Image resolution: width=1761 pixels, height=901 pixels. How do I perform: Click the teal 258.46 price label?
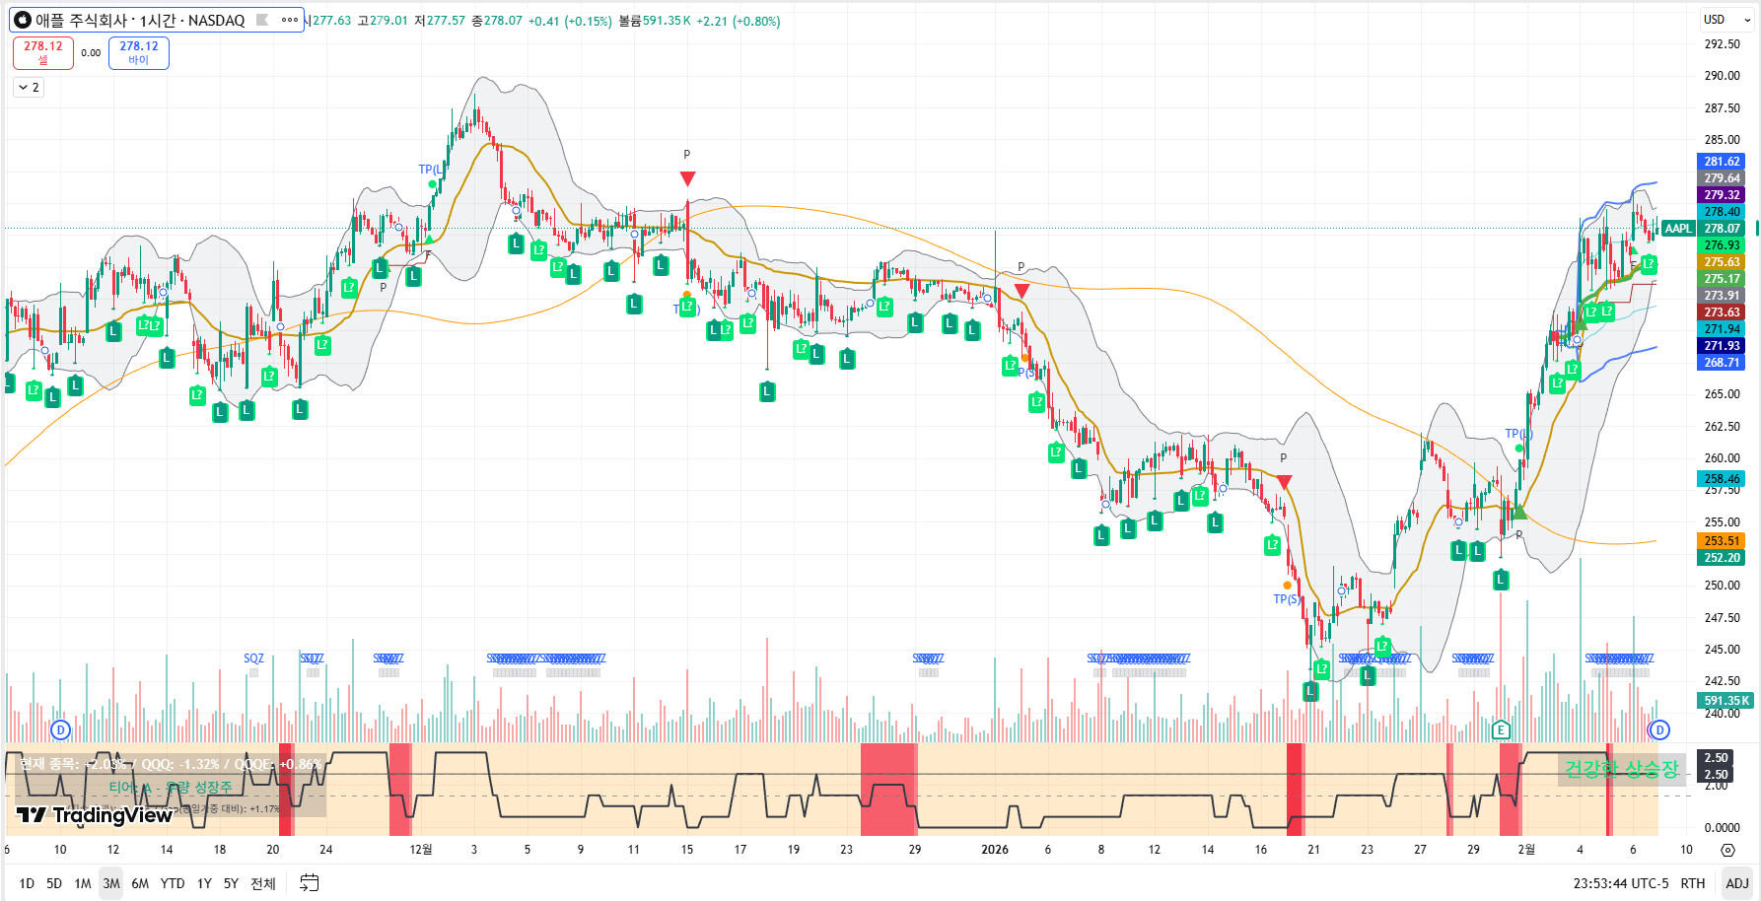click(x=1722, y=479)
